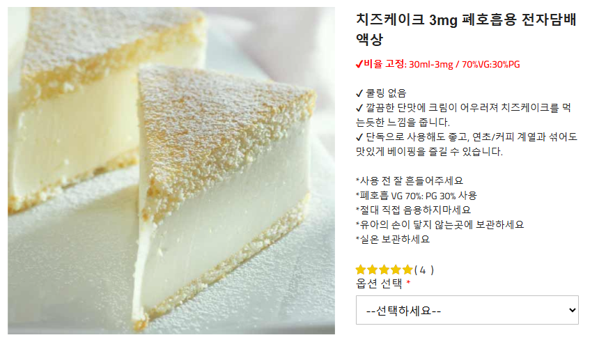Click the dropdown arrow chevron
The width and height of the screenshot is (599, 349).
(572, 310)
